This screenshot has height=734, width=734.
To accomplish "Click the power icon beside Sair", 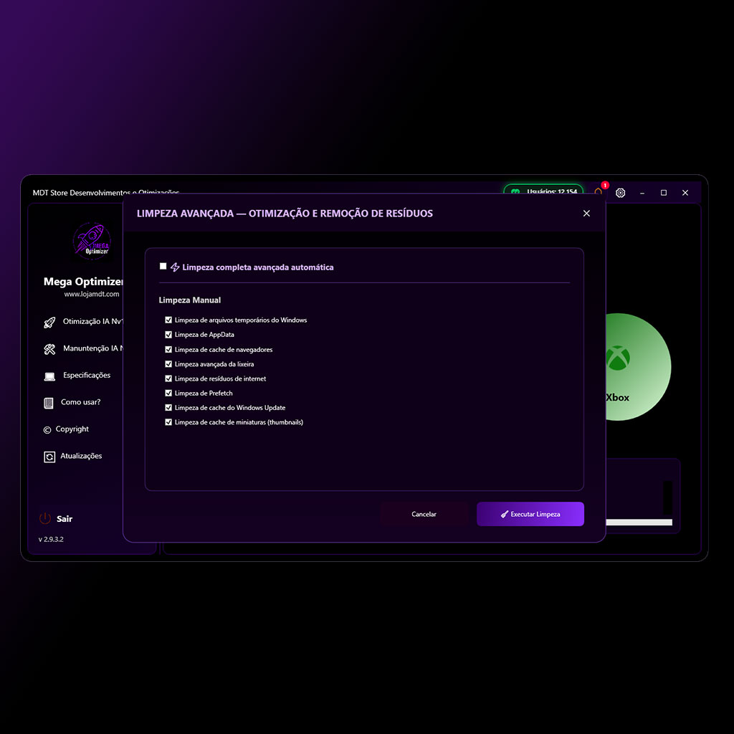I will [x=45, y=518].
